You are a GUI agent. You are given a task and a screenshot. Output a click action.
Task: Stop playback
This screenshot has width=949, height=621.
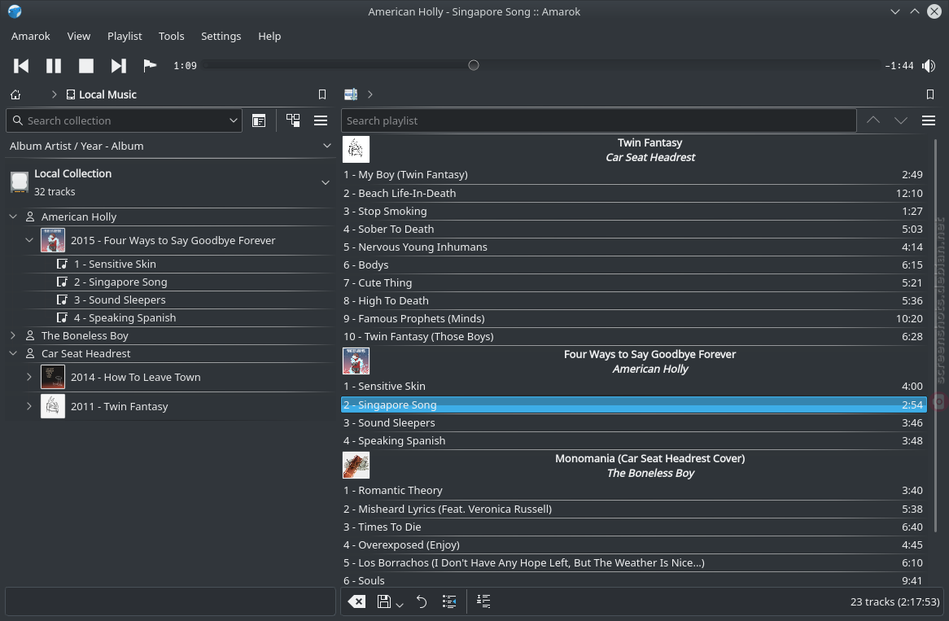86,65
